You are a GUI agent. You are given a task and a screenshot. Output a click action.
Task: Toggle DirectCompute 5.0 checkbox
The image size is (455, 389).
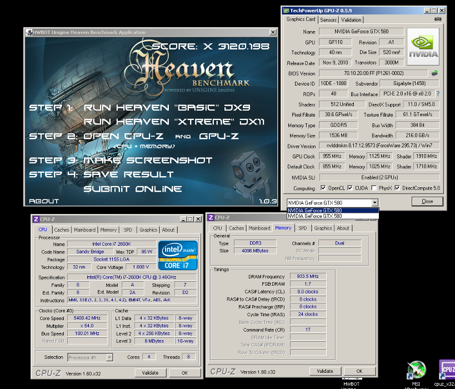coord(397,188)
